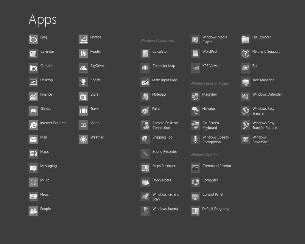This screenshot has width=305, height=244.
Task: Click the "Windows Easy Transfer Reports" label
Action: point(265,125)
